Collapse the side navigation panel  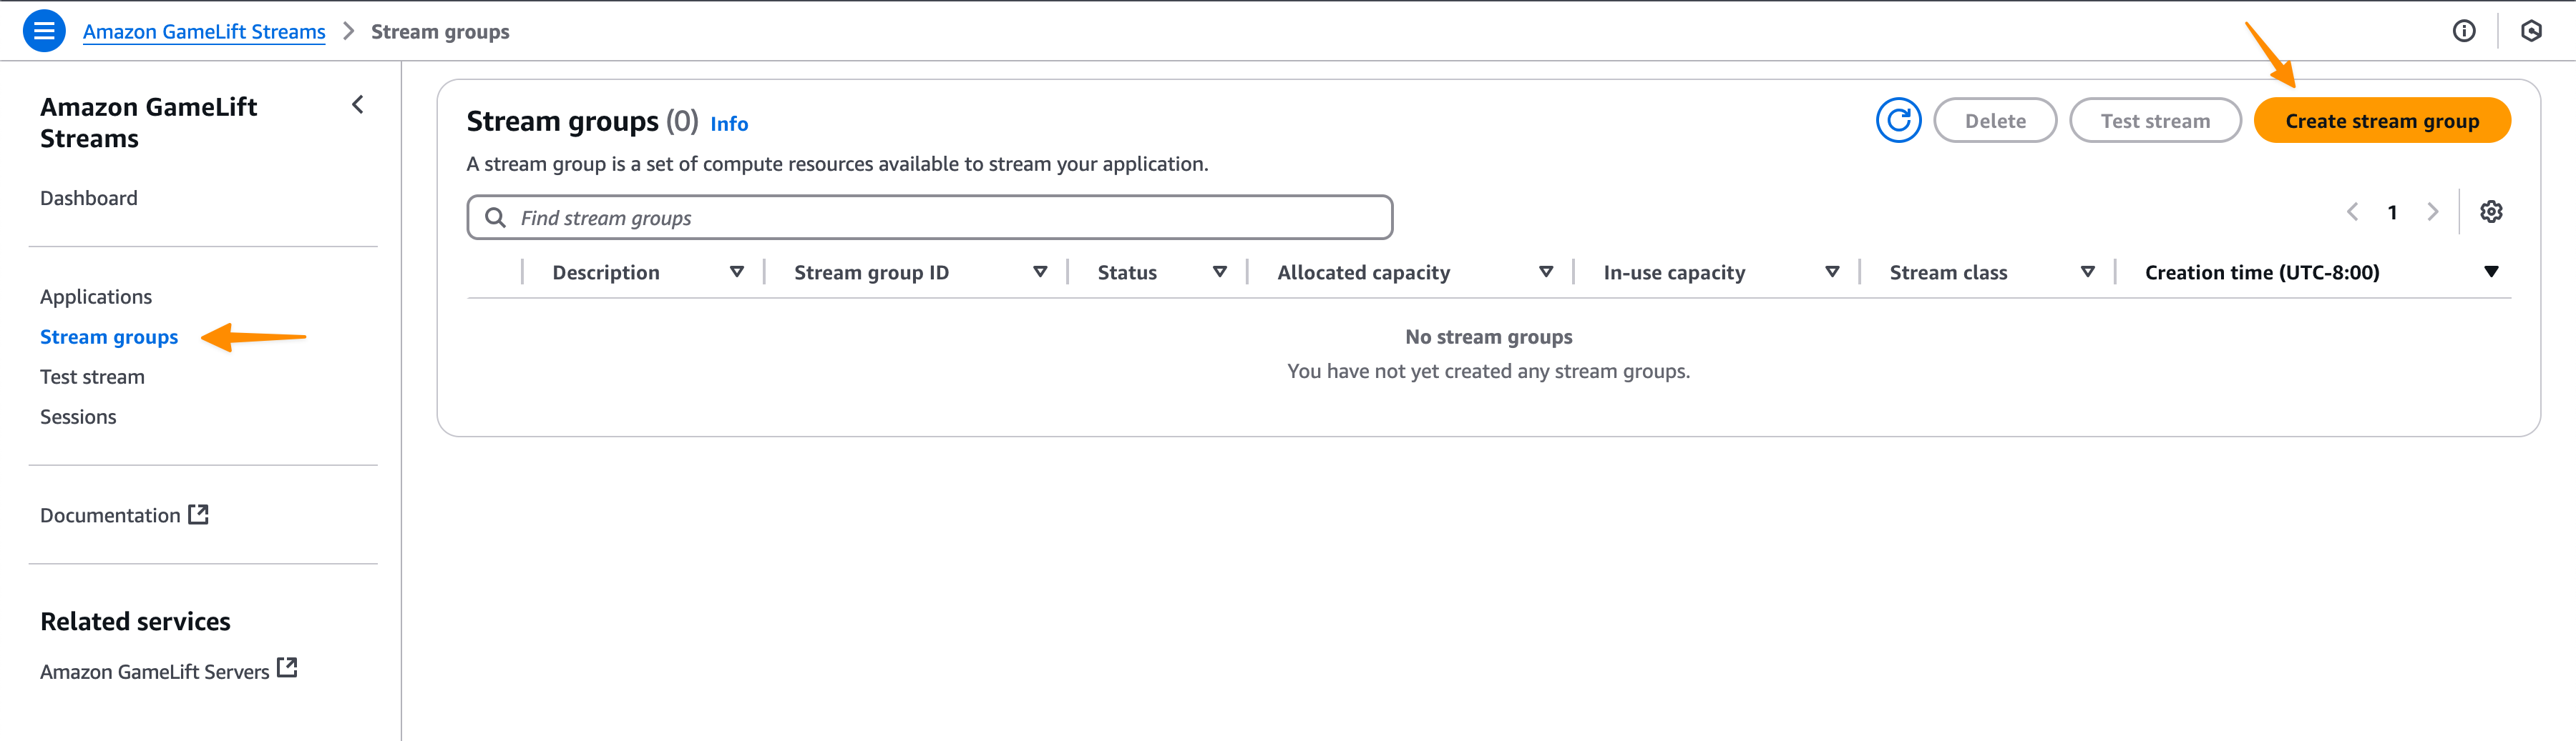coord(357,105)
